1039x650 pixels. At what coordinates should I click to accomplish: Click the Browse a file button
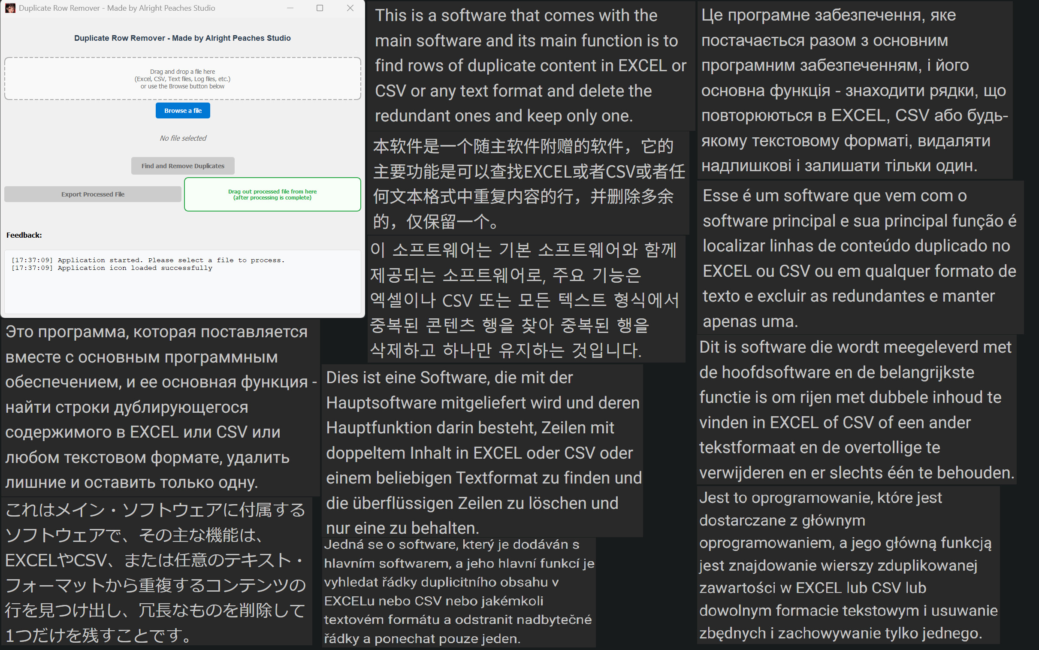point(183,111)
